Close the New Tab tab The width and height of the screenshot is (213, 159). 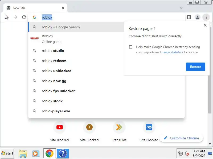point(63,8)
